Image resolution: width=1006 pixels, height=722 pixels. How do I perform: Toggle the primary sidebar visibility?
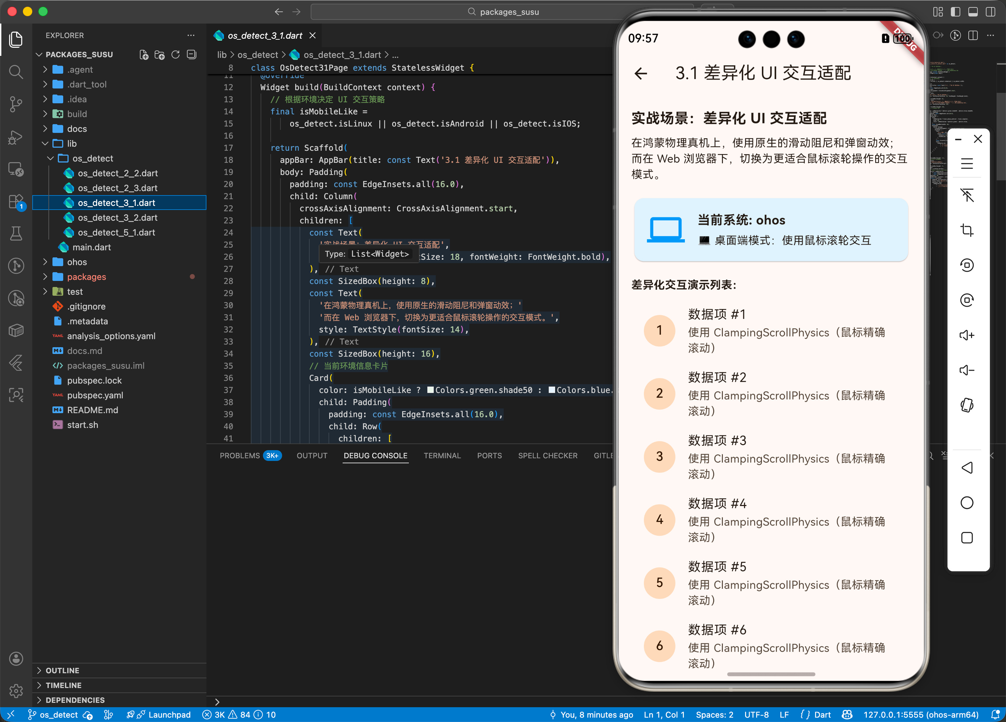956,12
